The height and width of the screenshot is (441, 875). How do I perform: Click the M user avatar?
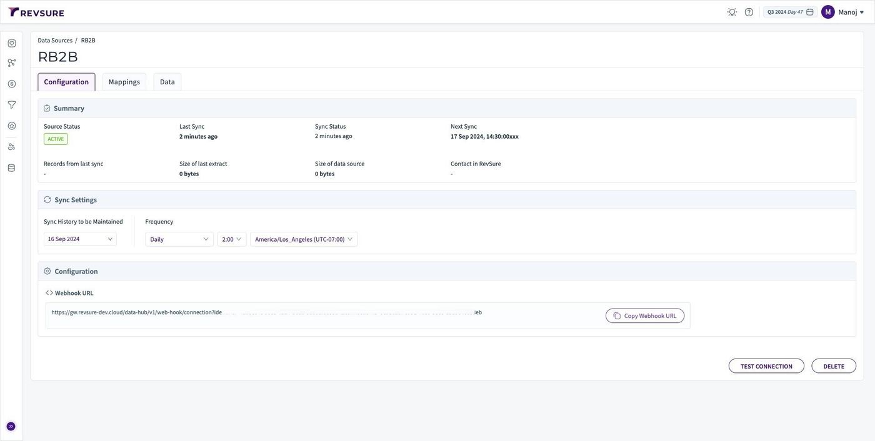[828, 12]
